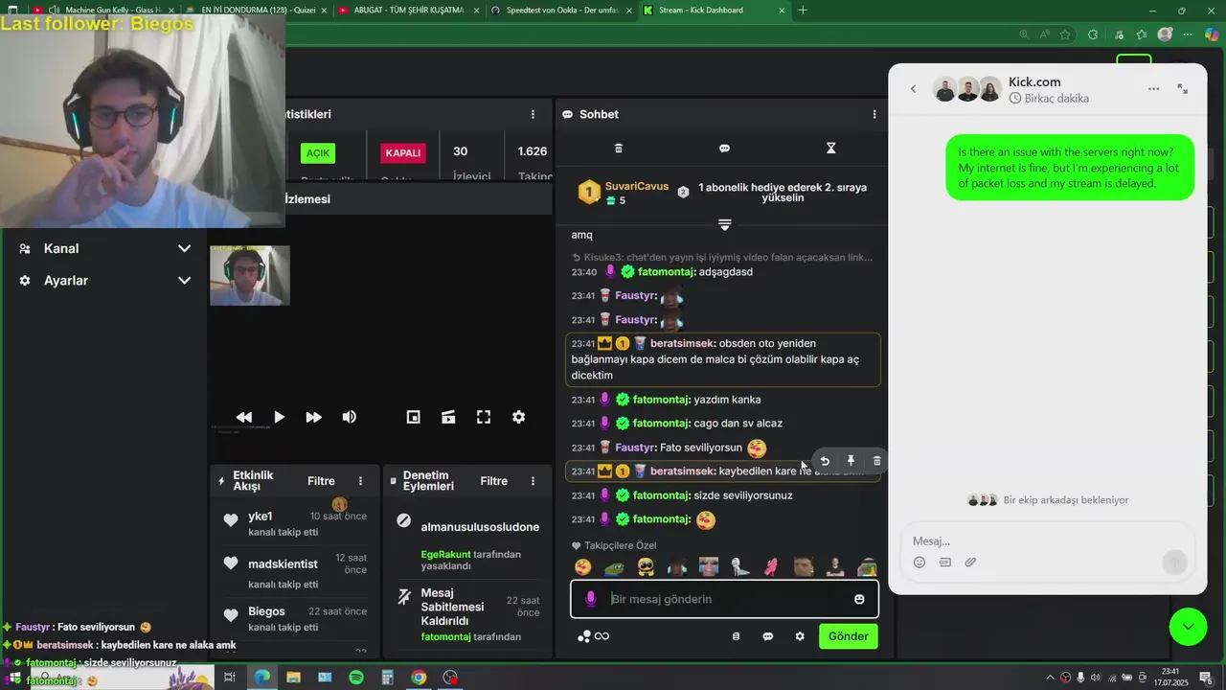Expand the support chat window
Screen dimensions: 1226x690
coord(1182,89)
